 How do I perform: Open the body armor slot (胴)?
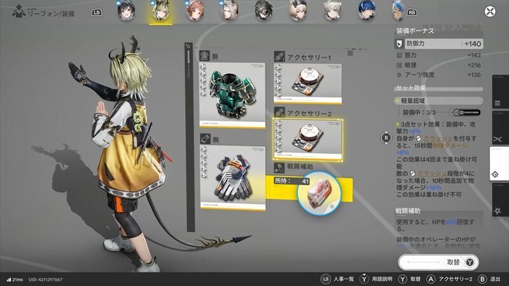(232, 95)
